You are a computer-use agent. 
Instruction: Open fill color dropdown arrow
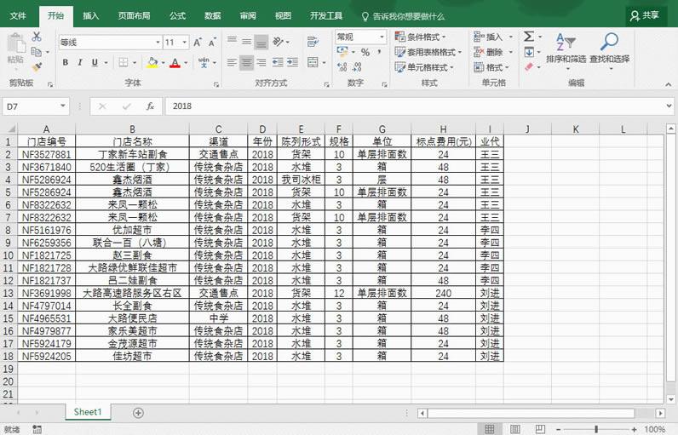tap(164, 63)
